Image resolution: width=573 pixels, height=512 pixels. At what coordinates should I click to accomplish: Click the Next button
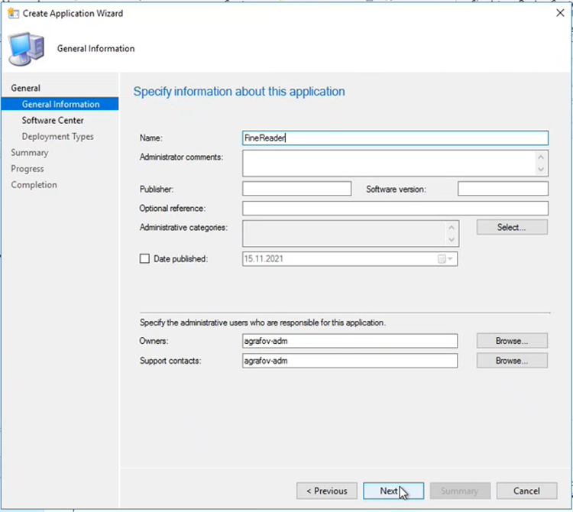coord(393,491)
